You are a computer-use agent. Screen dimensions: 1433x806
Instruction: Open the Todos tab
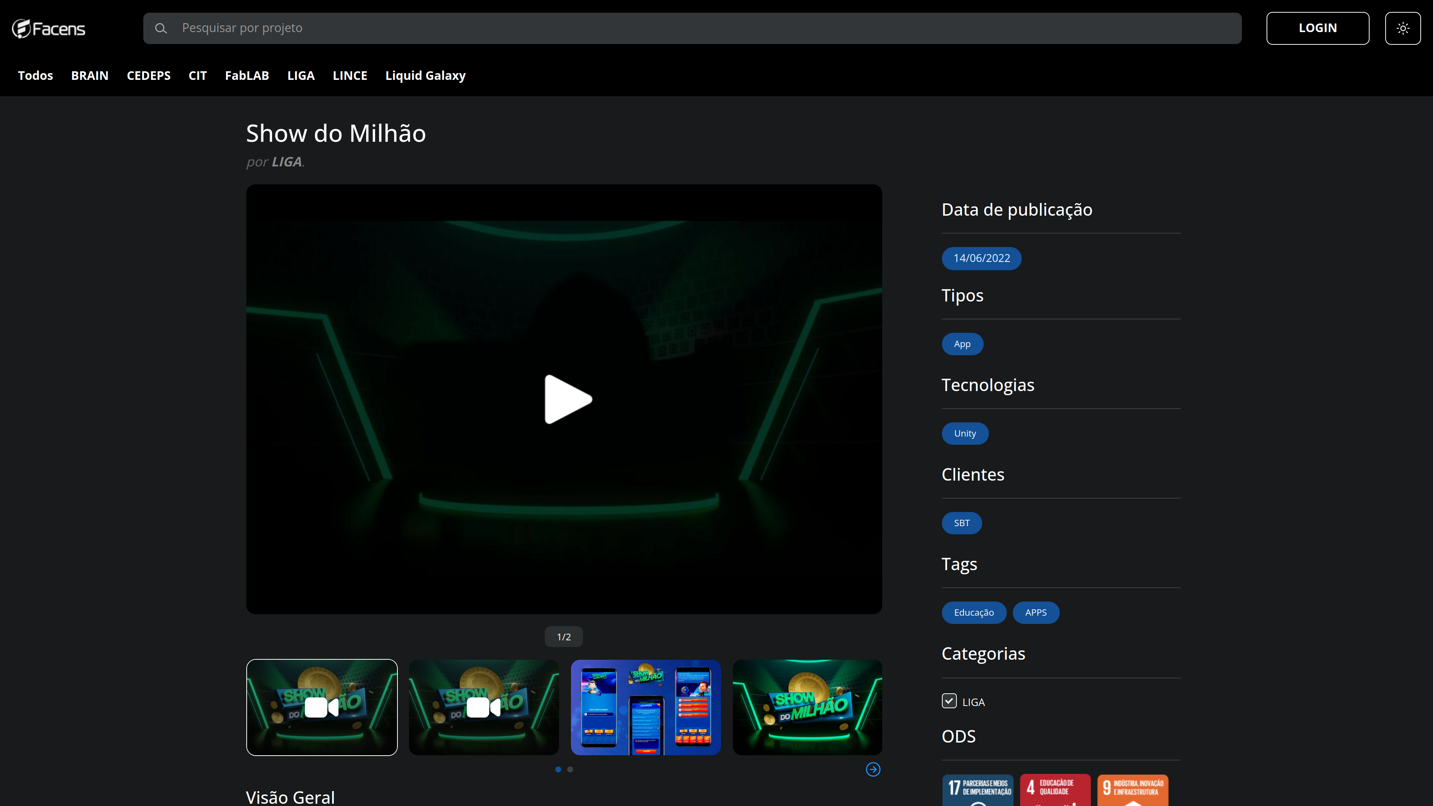point(35,76)
